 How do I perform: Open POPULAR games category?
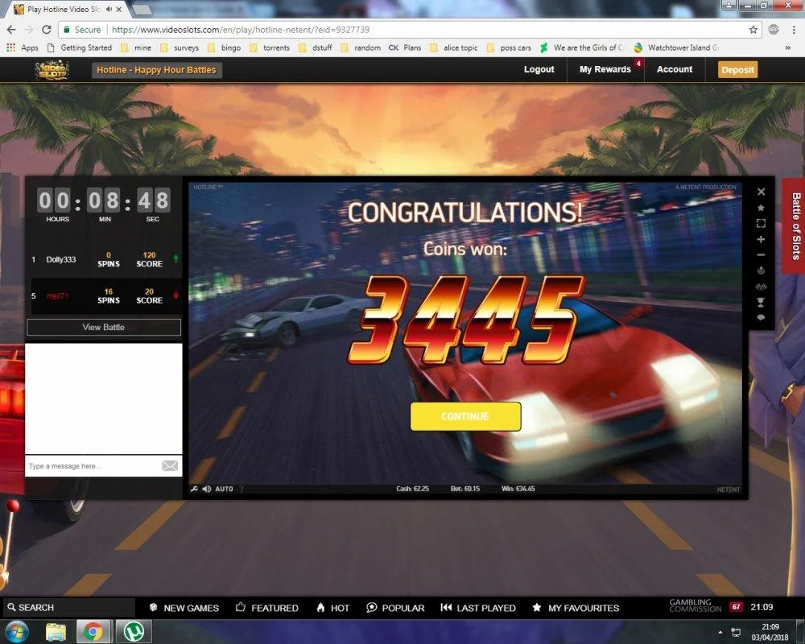(x=395, y=608)
